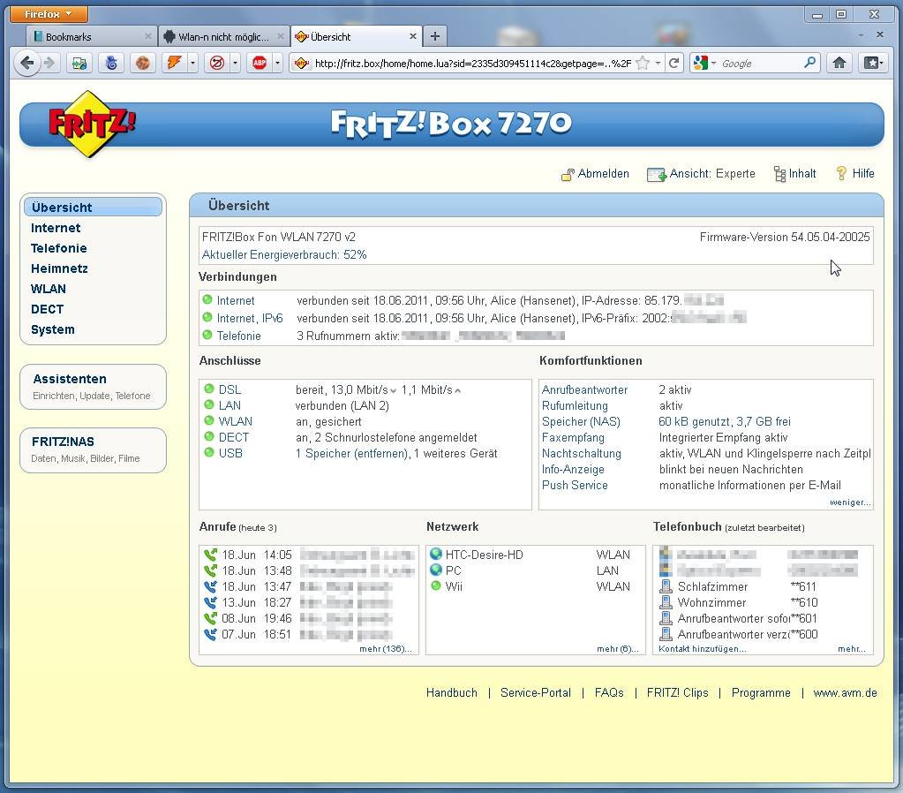
Task: Expand network list with mehr (6)...
Action: click(x=617, y=649)
